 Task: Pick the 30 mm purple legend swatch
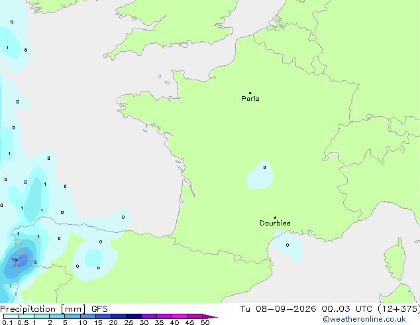(149, 316)
